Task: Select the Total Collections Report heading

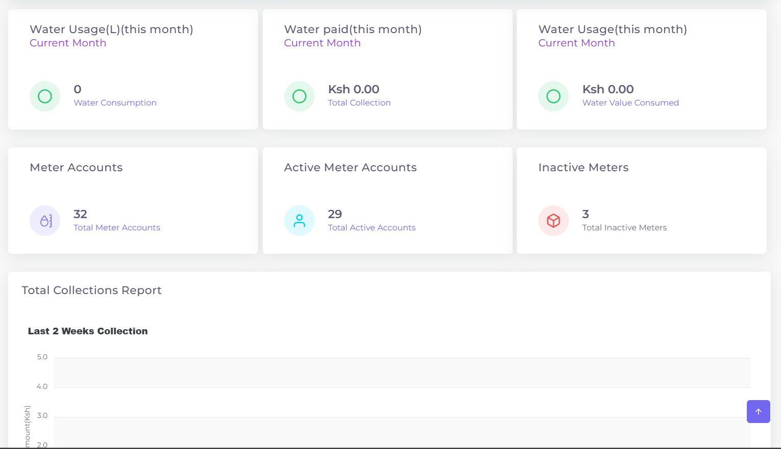Action: [x=91, y=290]
